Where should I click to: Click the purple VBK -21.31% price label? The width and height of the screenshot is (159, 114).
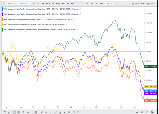point(150,94)
